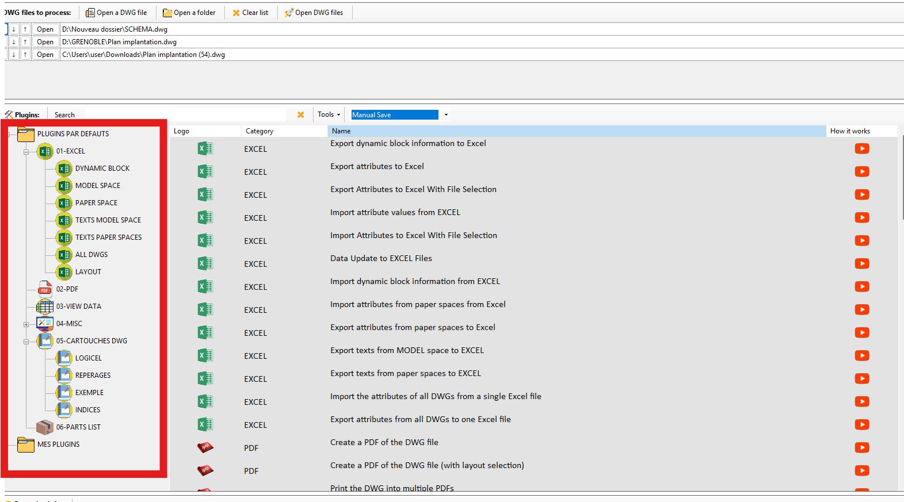Open the Tools menu
The height and width of the screenshot is (502, 904).
coord(329,114)
